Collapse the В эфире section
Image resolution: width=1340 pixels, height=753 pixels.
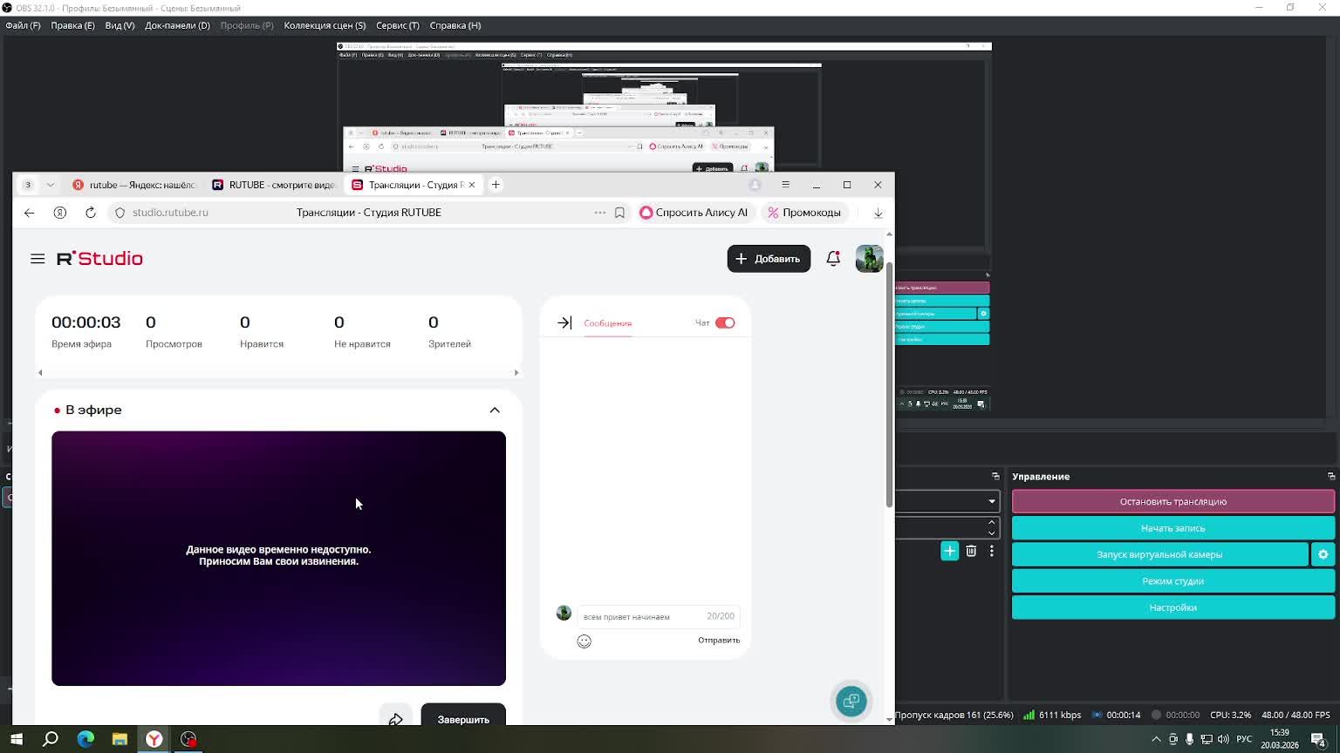(x=495, y=410)
